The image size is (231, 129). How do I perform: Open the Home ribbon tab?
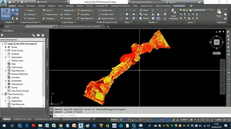click(12, 6)
